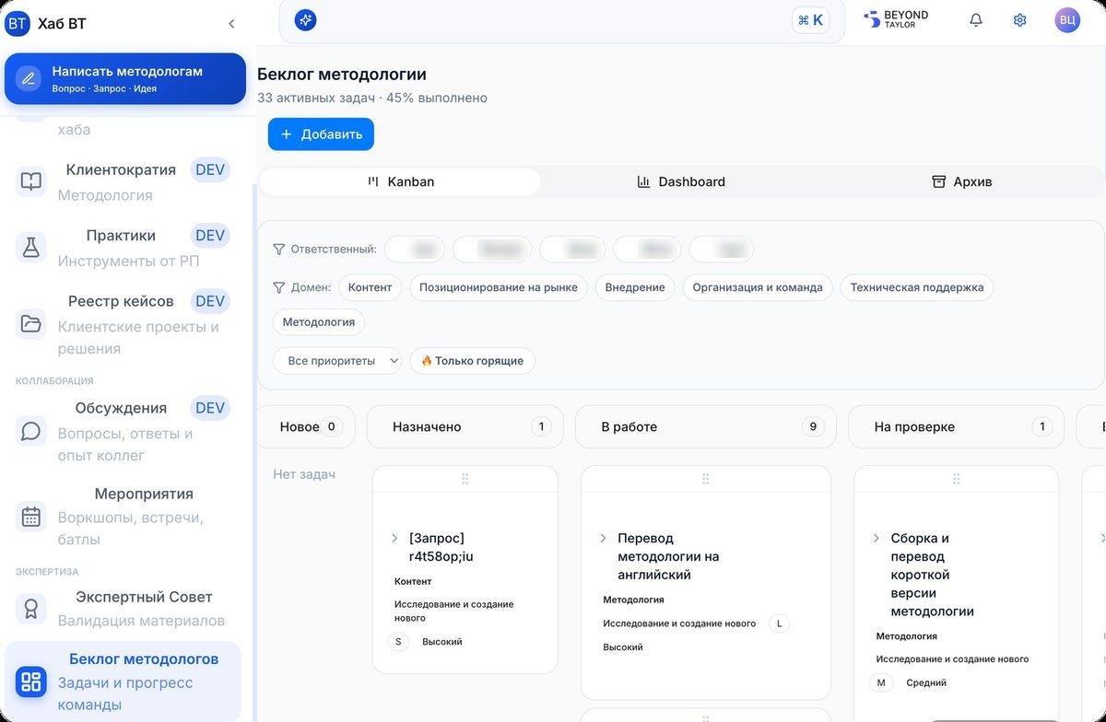Toggle the Внедрение domain filter
Screen dimensions: 1106x722
coord(635,287)
